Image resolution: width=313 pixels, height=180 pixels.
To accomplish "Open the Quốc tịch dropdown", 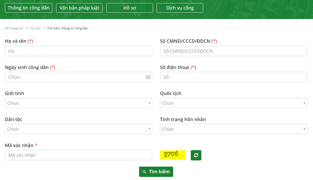I will tap(304, 103).
